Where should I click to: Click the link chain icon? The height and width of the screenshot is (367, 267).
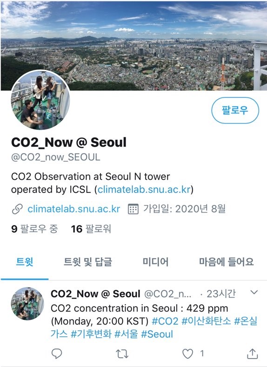click(17, 209)
